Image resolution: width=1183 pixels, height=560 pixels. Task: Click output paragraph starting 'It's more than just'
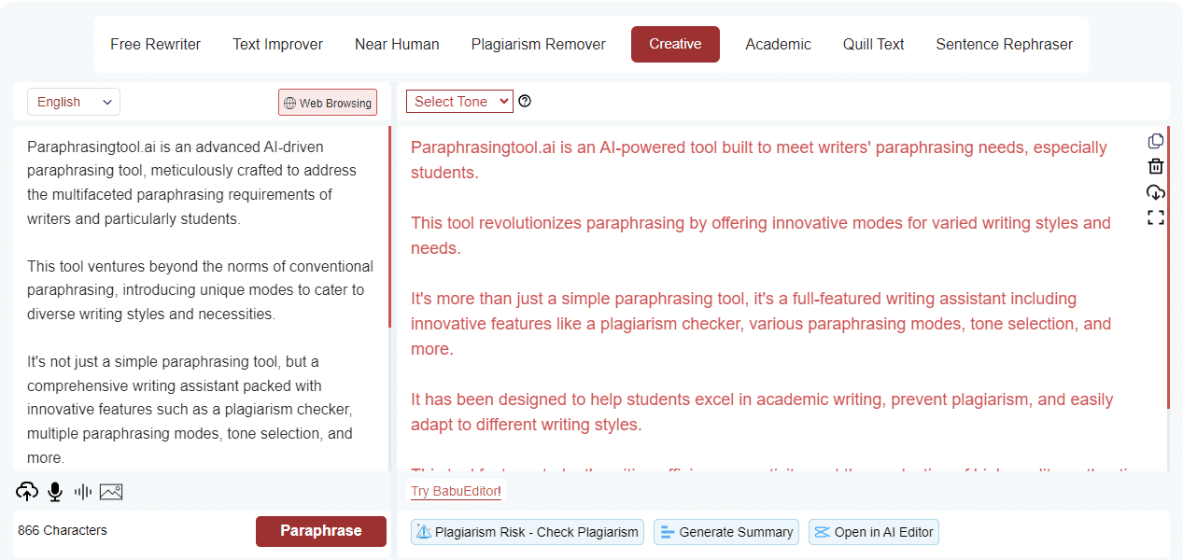point(761,324)
